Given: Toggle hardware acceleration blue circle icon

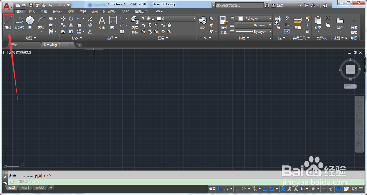Looking at the screenshot, I should pyautogui.click(x=338, y=189).
